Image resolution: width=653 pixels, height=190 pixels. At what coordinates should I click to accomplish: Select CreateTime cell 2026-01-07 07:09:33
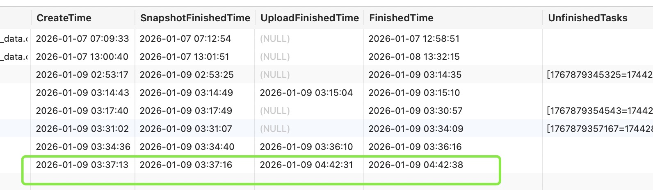click(82, 39)
